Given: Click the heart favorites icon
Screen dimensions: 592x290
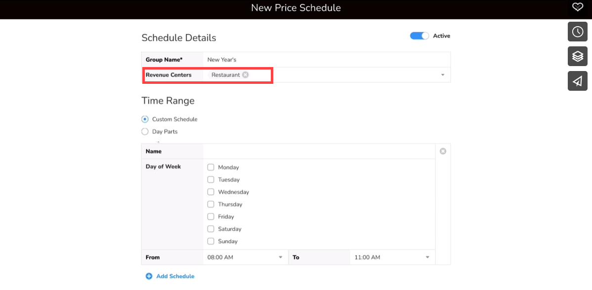Looking at the screenshot, I should (x=578, y=7).
